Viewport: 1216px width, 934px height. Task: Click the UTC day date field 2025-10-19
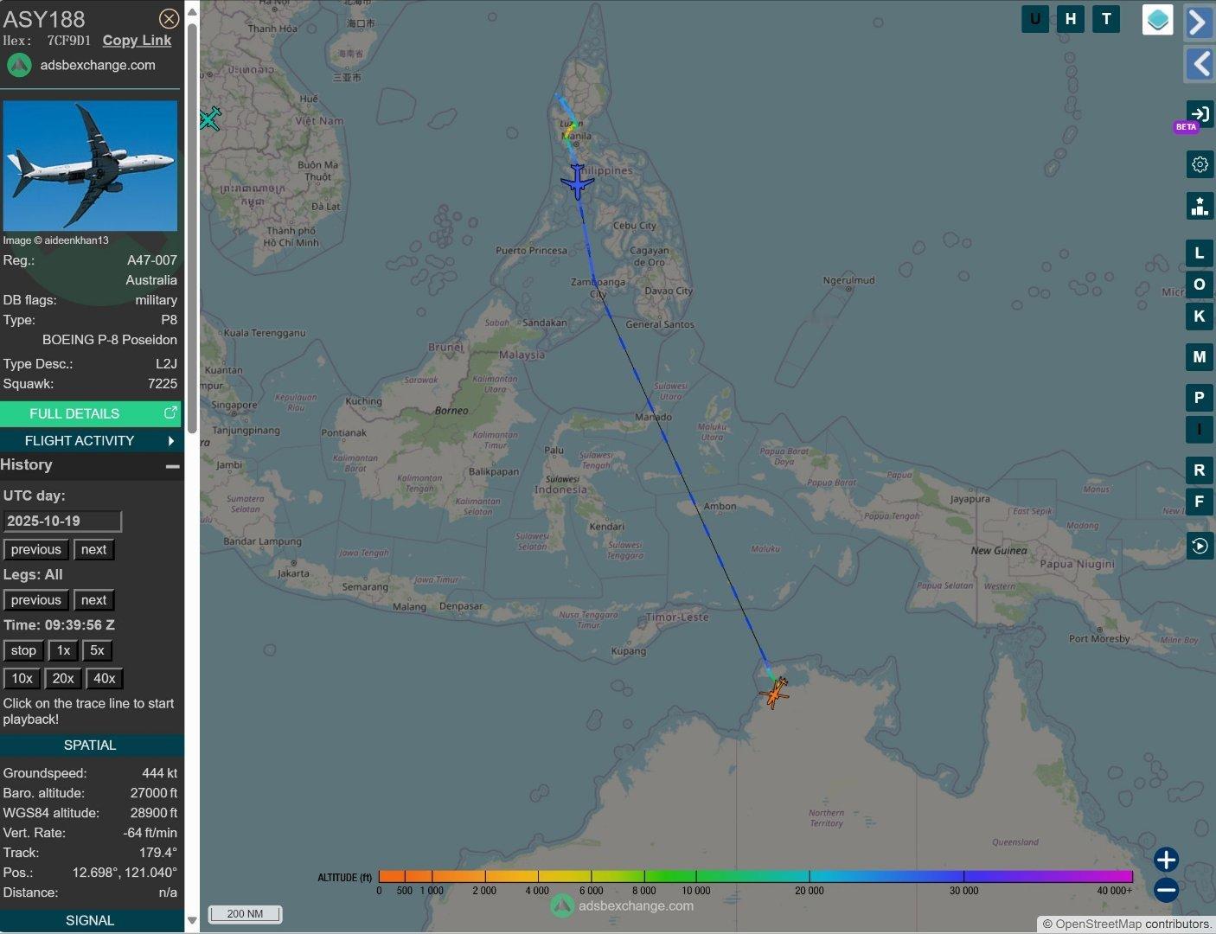(62, 521)
